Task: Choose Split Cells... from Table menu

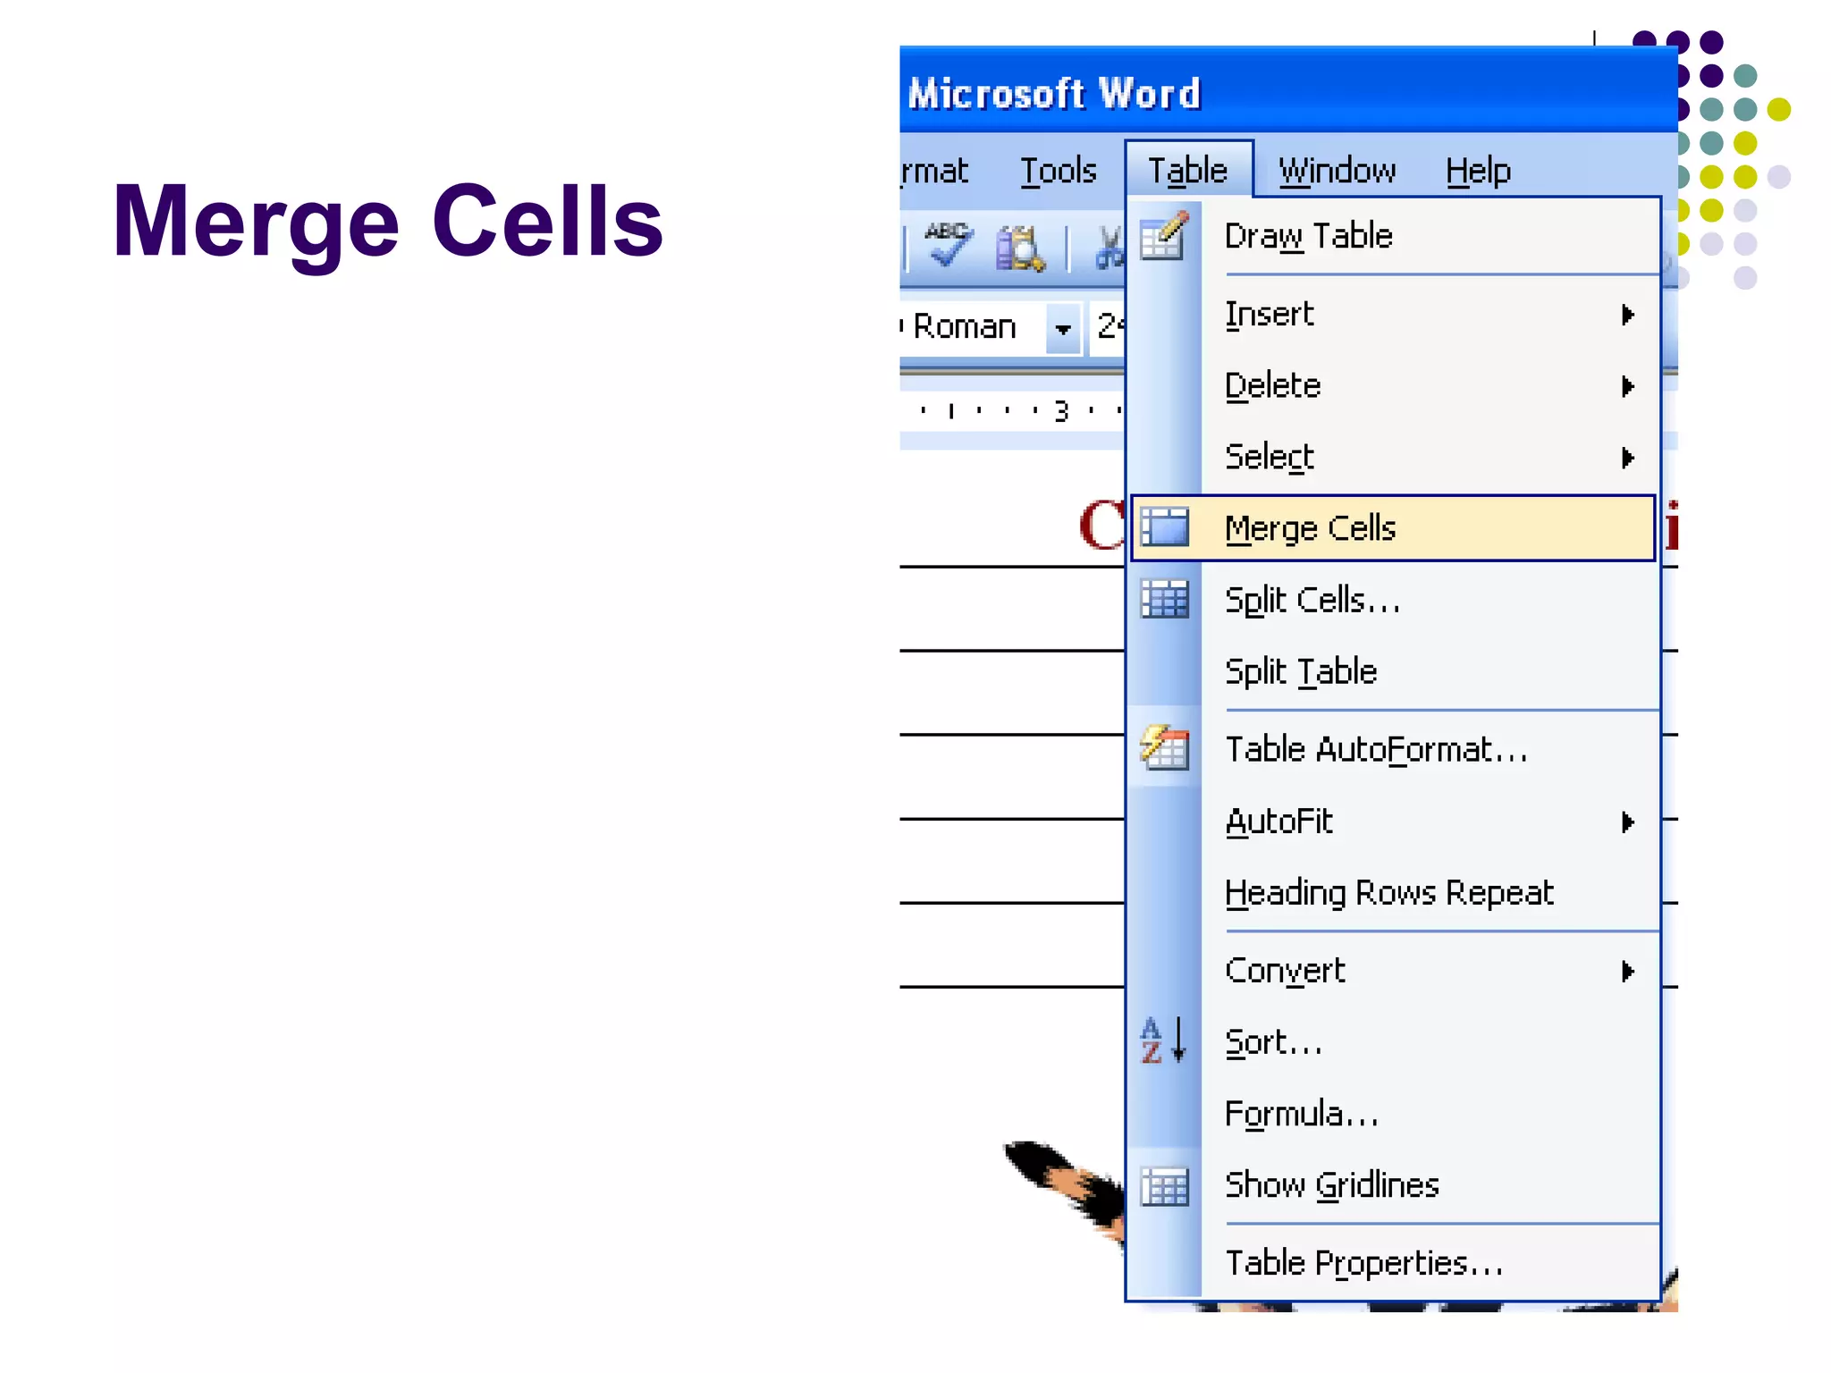Action: click(1393, 599)
